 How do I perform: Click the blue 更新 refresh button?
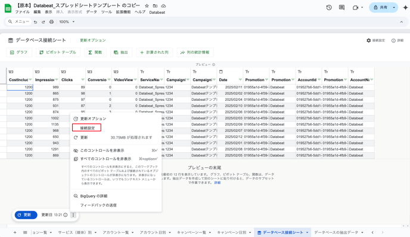coord(26,215)
